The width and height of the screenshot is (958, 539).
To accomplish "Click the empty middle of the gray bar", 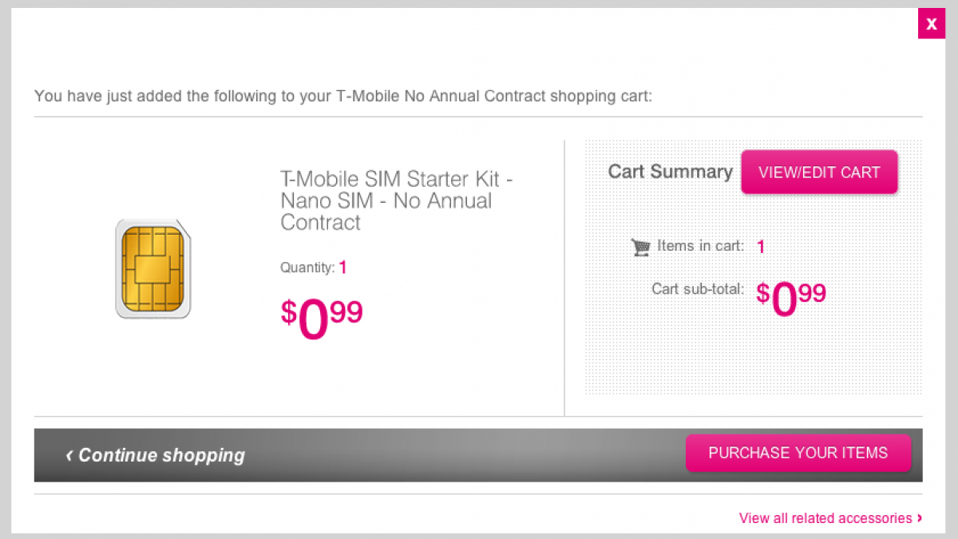I will [463, 455].
